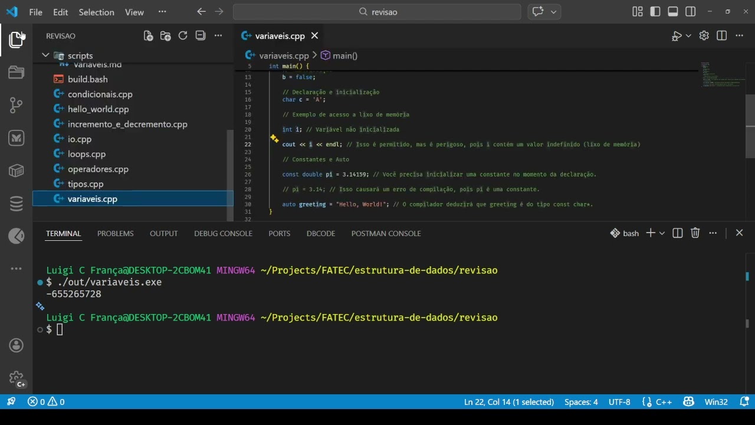Open loops.cpp in the file tree
This screenshot has width=755, height=425.
pos(87,154)
